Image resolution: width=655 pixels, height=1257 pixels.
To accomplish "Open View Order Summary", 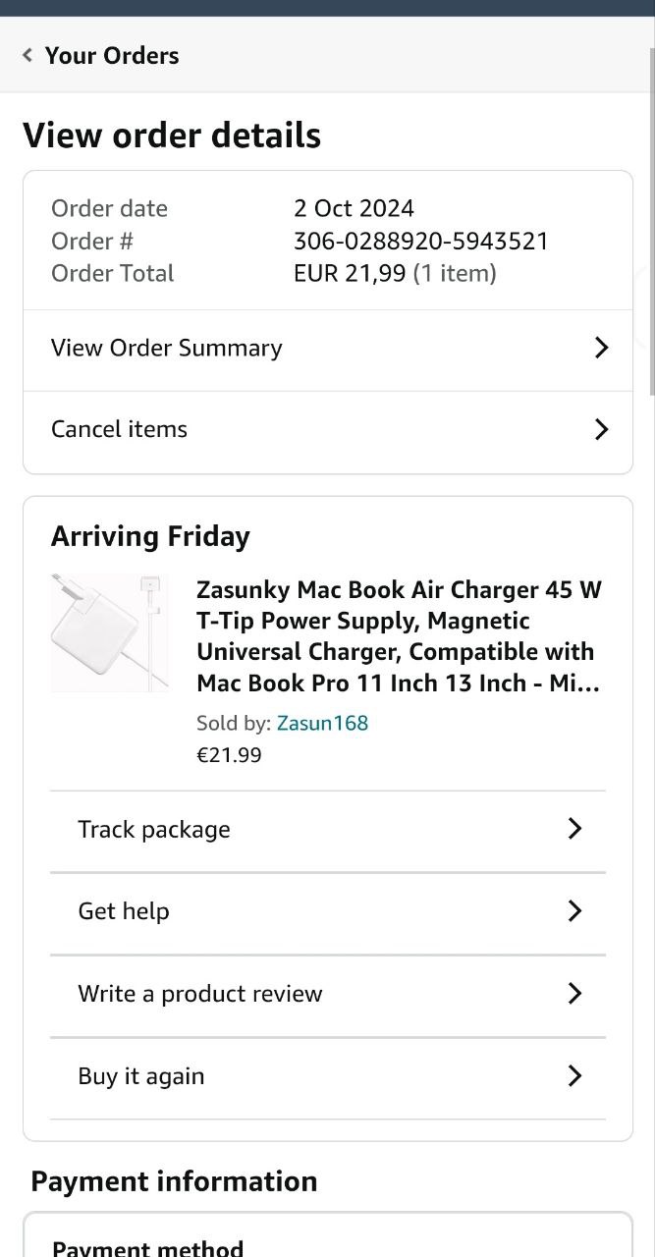I will 167,348.
